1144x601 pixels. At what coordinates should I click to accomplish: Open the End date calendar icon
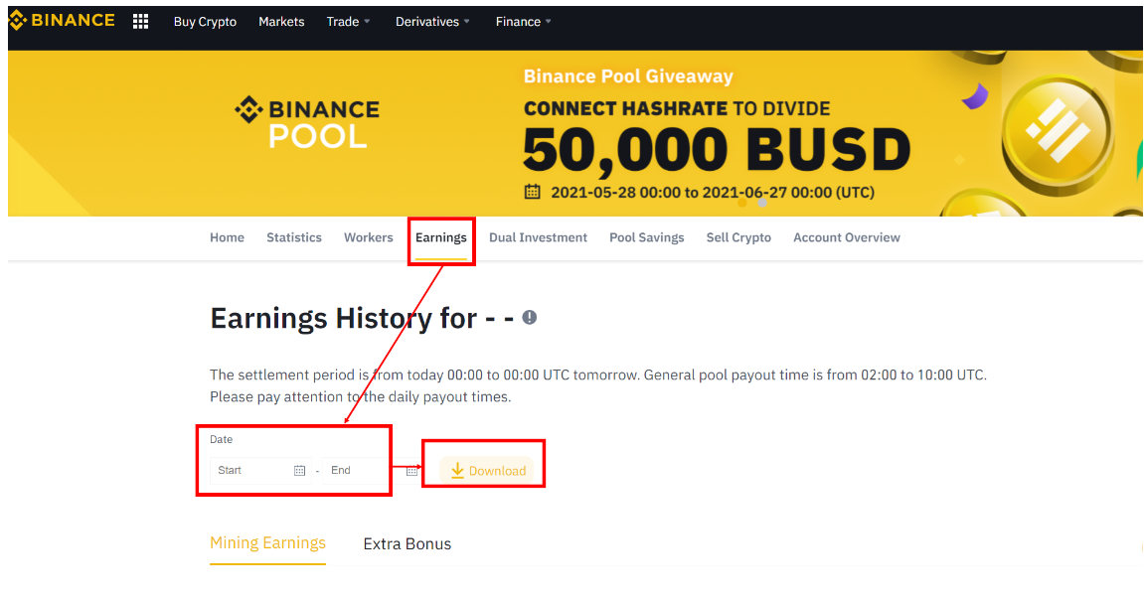point(411,471)
